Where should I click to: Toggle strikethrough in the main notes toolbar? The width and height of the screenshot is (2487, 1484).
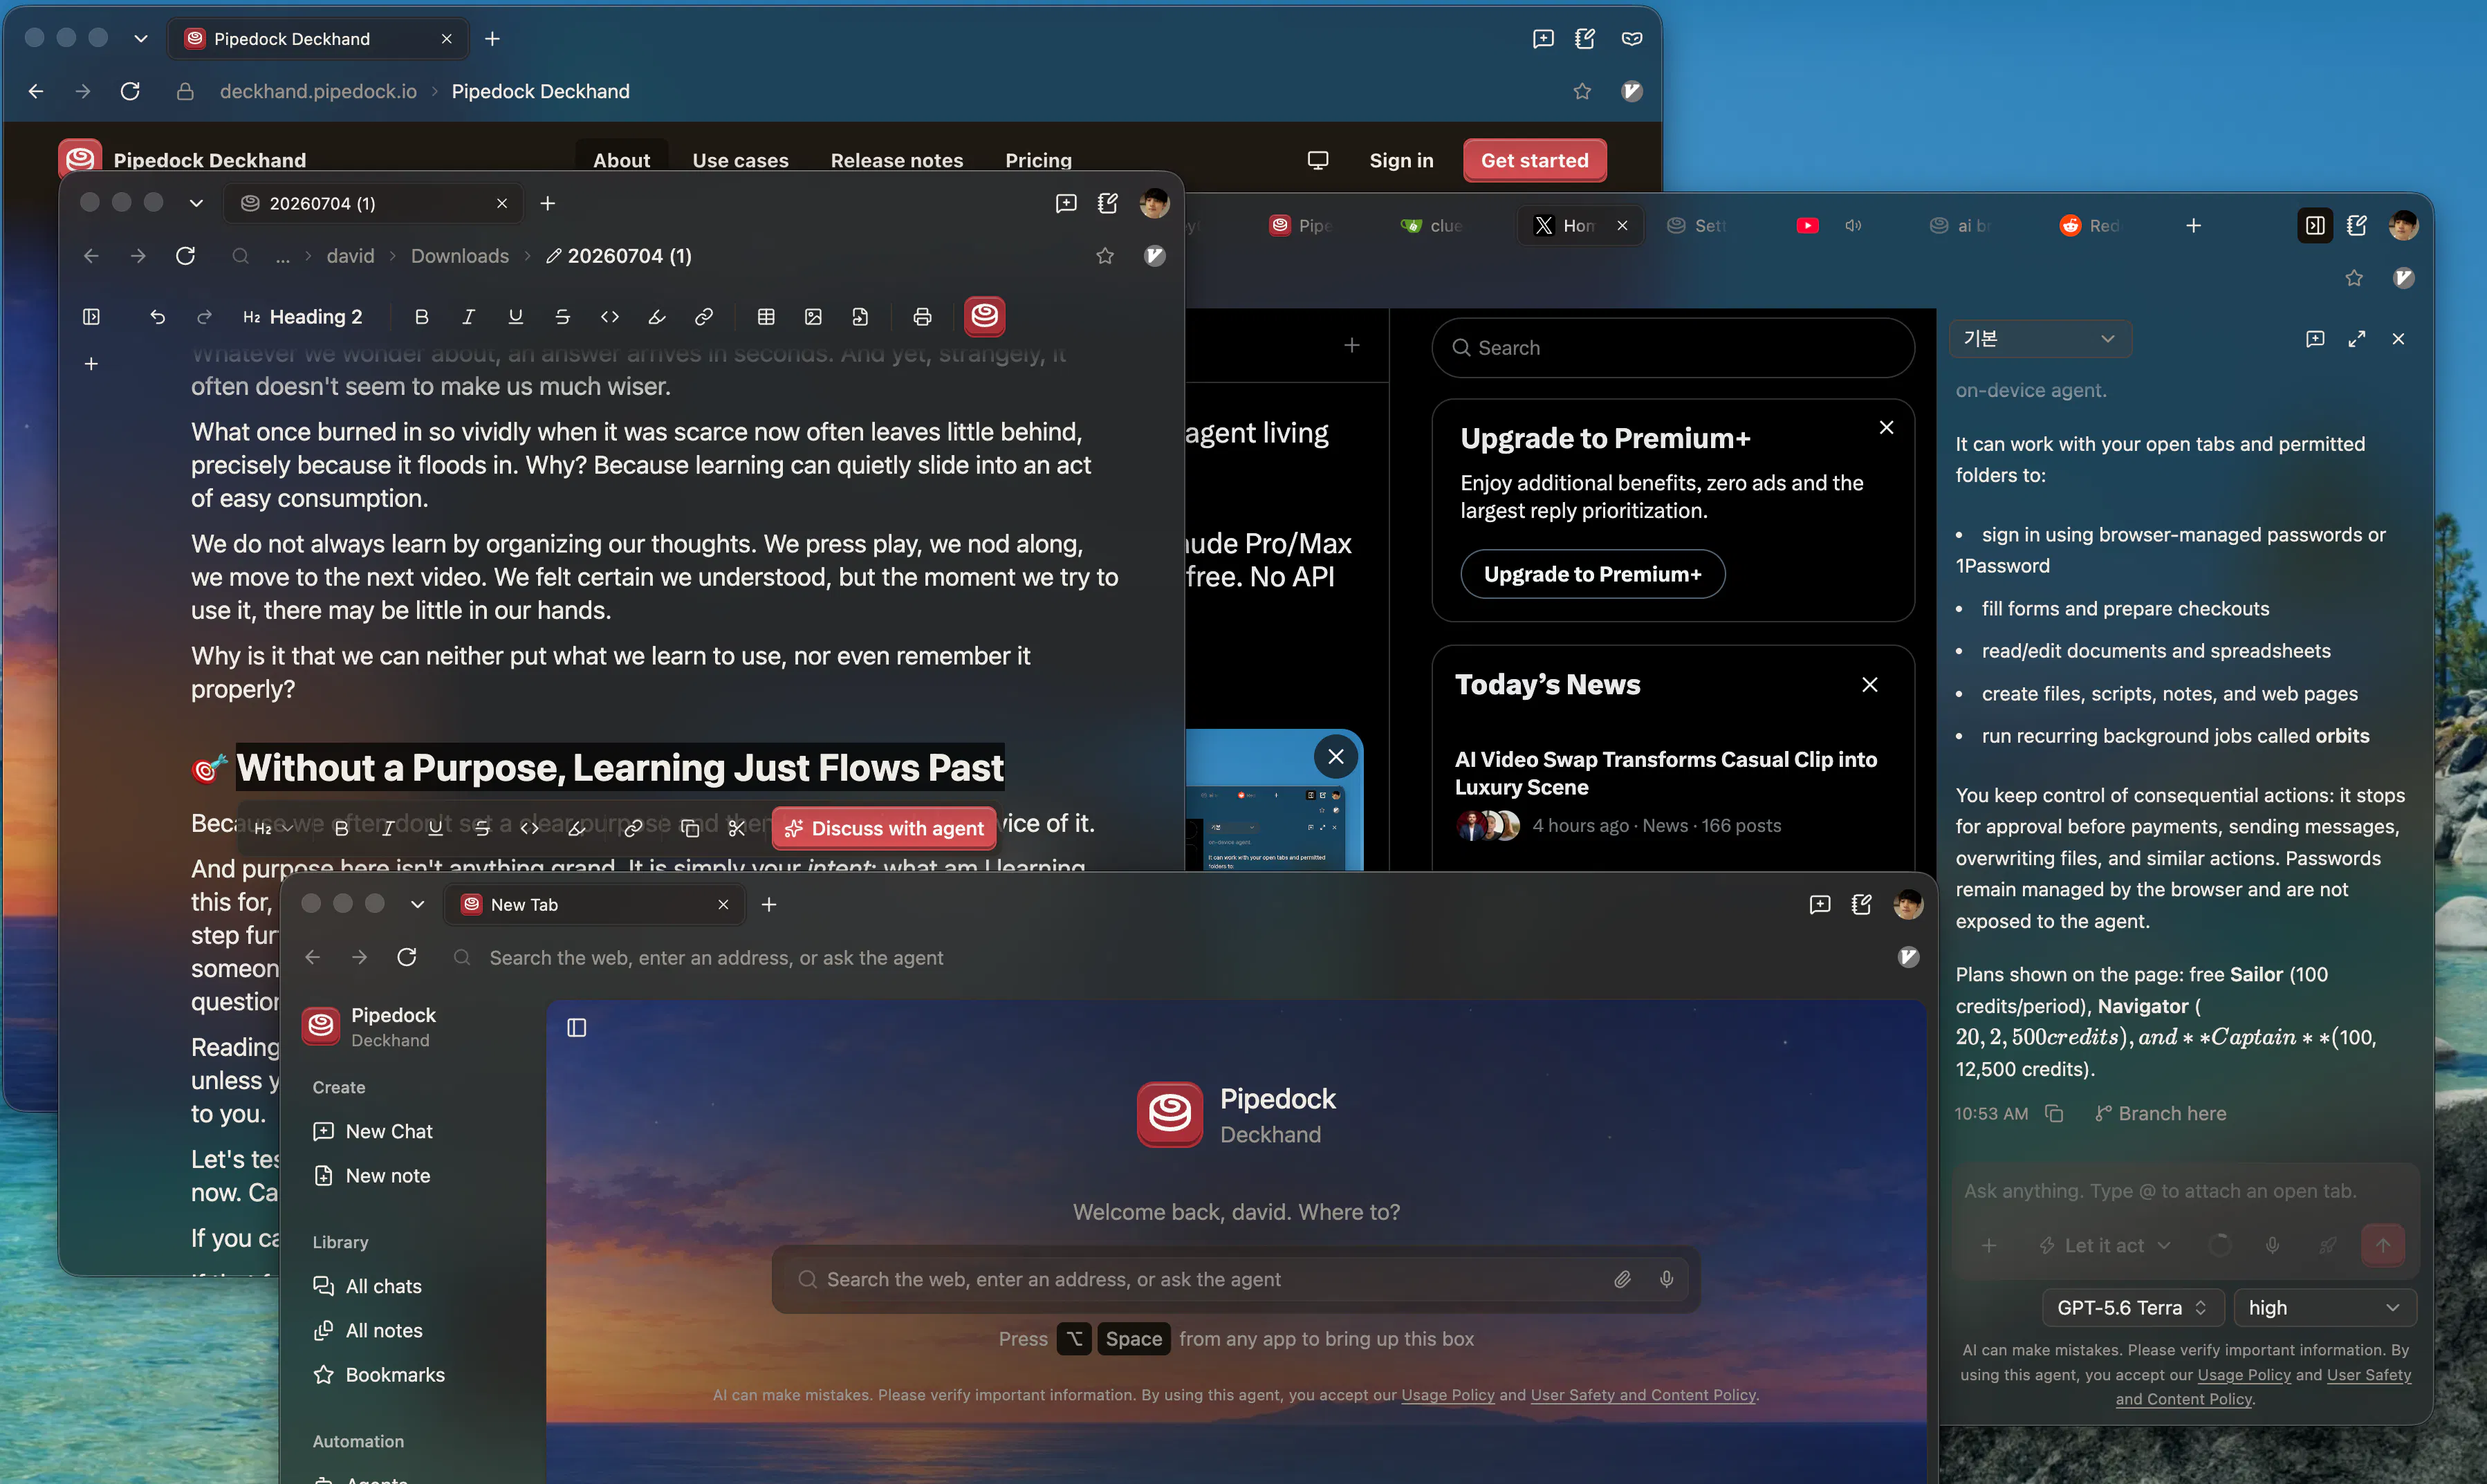point(562,317)
